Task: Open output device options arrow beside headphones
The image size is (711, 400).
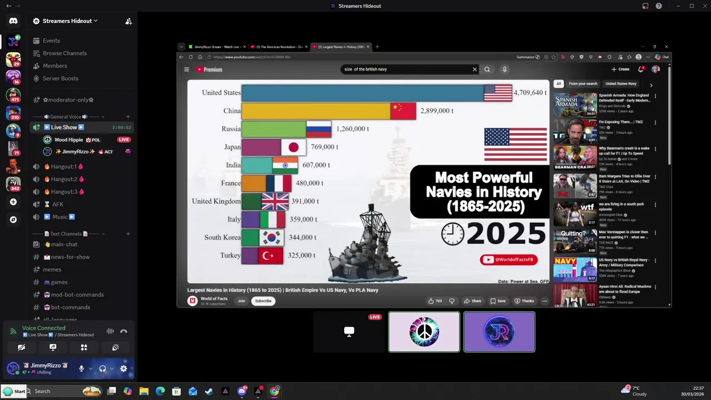Action: (x=112, y=368)
